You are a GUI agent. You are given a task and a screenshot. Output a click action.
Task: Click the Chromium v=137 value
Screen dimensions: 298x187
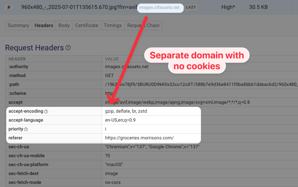[152, 147]
